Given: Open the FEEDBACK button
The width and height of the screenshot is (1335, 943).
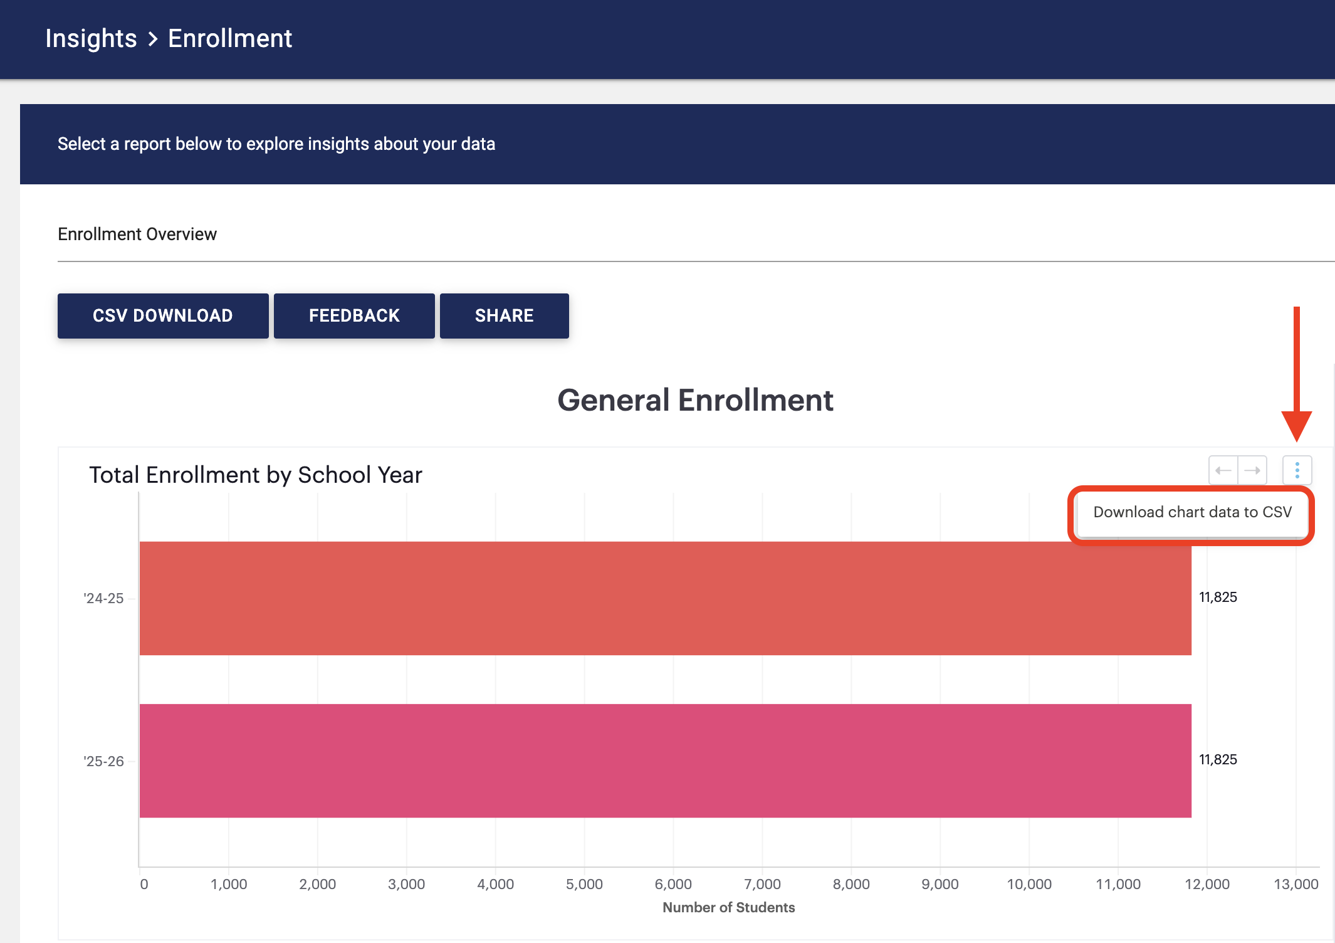Looking at the screenshot, I should [354, 316].
